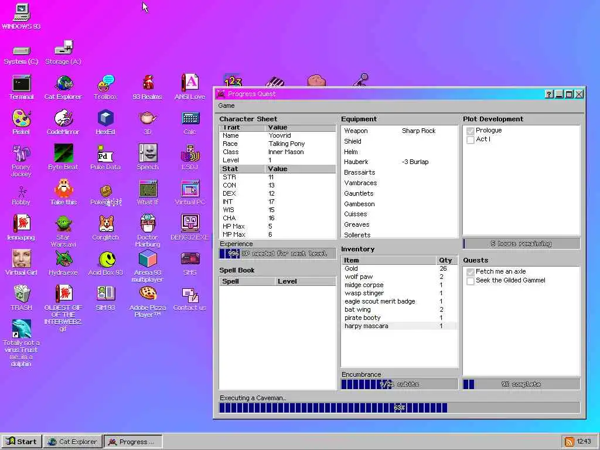
Task: Open the Take this icon
Action: click(x=63, y=192)
